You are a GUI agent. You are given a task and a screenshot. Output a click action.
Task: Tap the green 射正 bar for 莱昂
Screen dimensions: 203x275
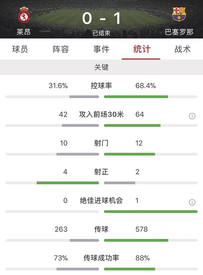(68, 183)
